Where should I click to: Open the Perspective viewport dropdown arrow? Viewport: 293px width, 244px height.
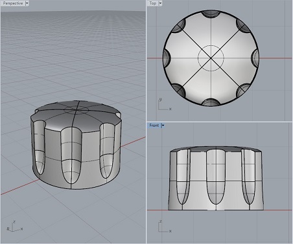pos(27,3)
